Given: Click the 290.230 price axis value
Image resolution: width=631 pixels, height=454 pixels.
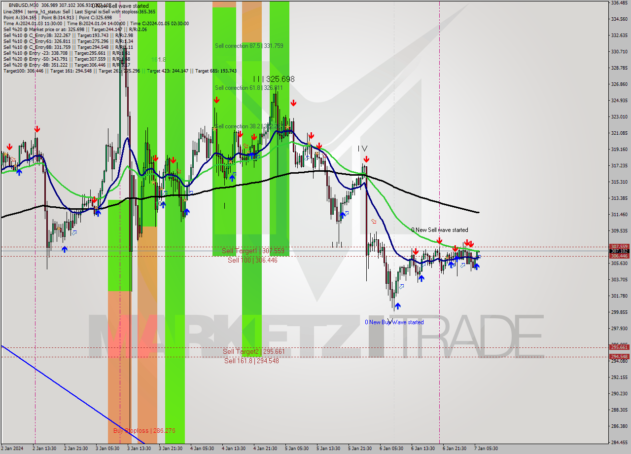Looking at the screenshot, I should [619, 393].
